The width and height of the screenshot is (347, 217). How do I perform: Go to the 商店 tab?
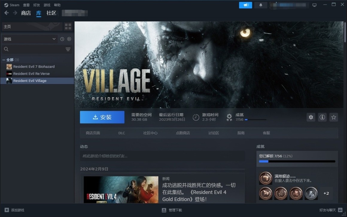(26, 13)
